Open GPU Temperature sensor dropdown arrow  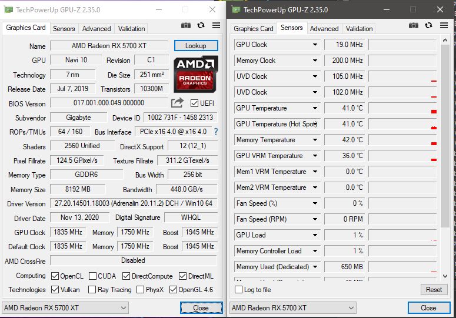[x=315, y=108]
